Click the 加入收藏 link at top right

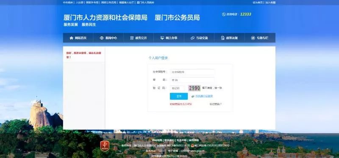click(270, 3)
